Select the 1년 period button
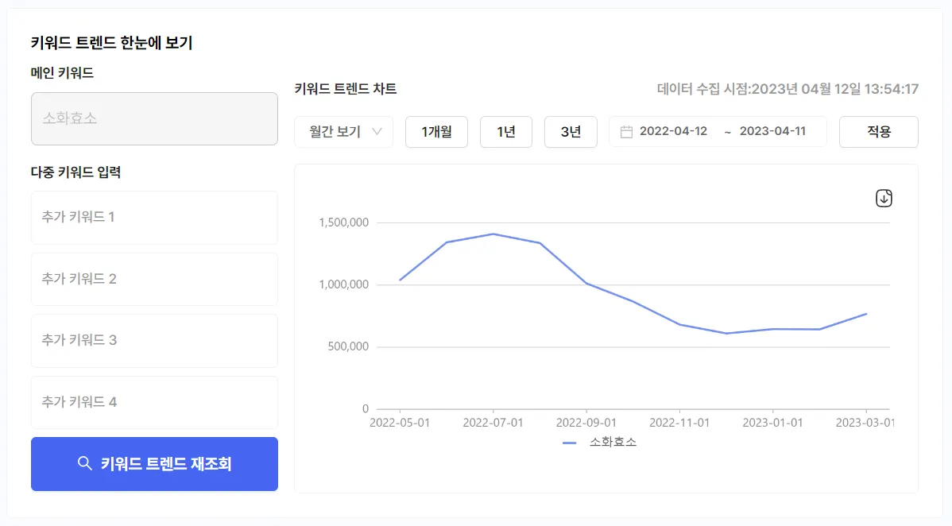This screenshot has width=952, height=526. (x=506, y=132)
